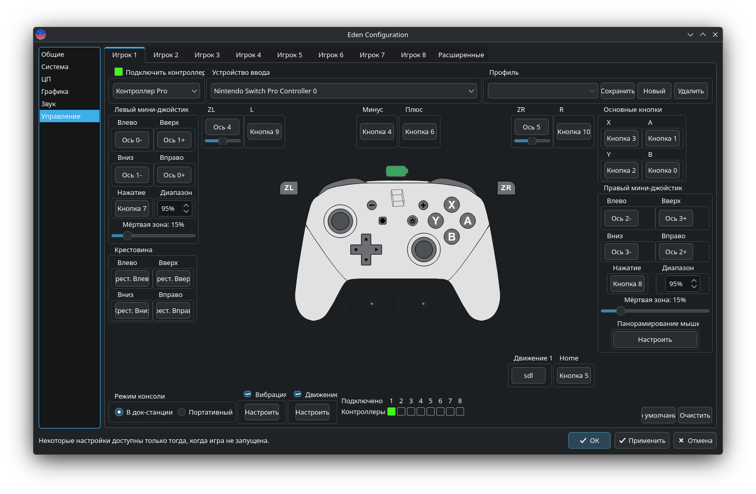Click the Y button on the controller diagram
Screen dimensions: 756x494
[x=436, y=221]
